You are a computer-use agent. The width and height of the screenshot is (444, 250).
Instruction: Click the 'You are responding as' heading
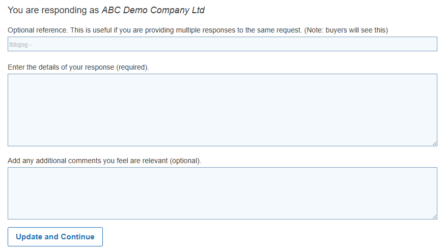coord(53,10)
